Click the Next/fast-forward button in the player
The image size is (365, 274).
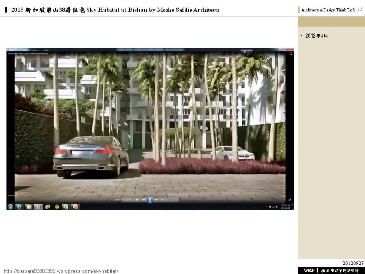(x=156, y=199)
